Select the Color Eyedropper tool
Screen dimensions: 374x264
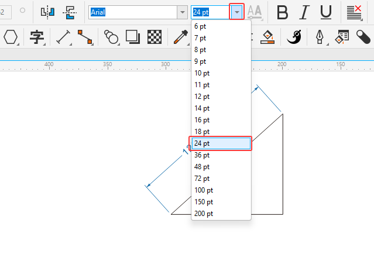click(x=180, y=37)
